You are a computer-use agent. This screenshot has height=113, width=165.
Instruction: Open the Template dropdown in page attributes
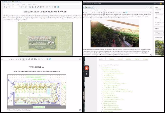pos(159,15)
